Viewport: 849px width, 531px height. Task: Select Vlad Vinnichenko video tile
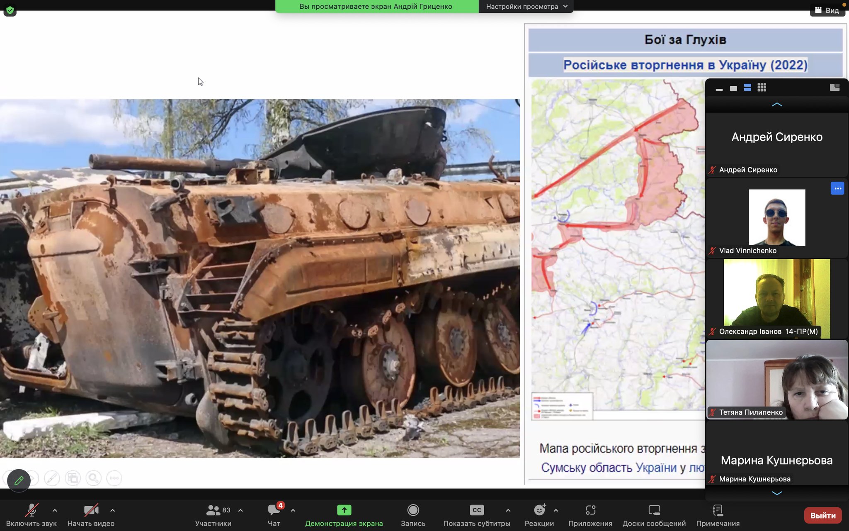pos(776,218)
